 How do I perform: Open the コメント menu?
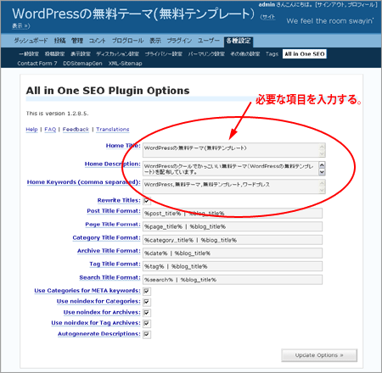(x=98, y=41)
